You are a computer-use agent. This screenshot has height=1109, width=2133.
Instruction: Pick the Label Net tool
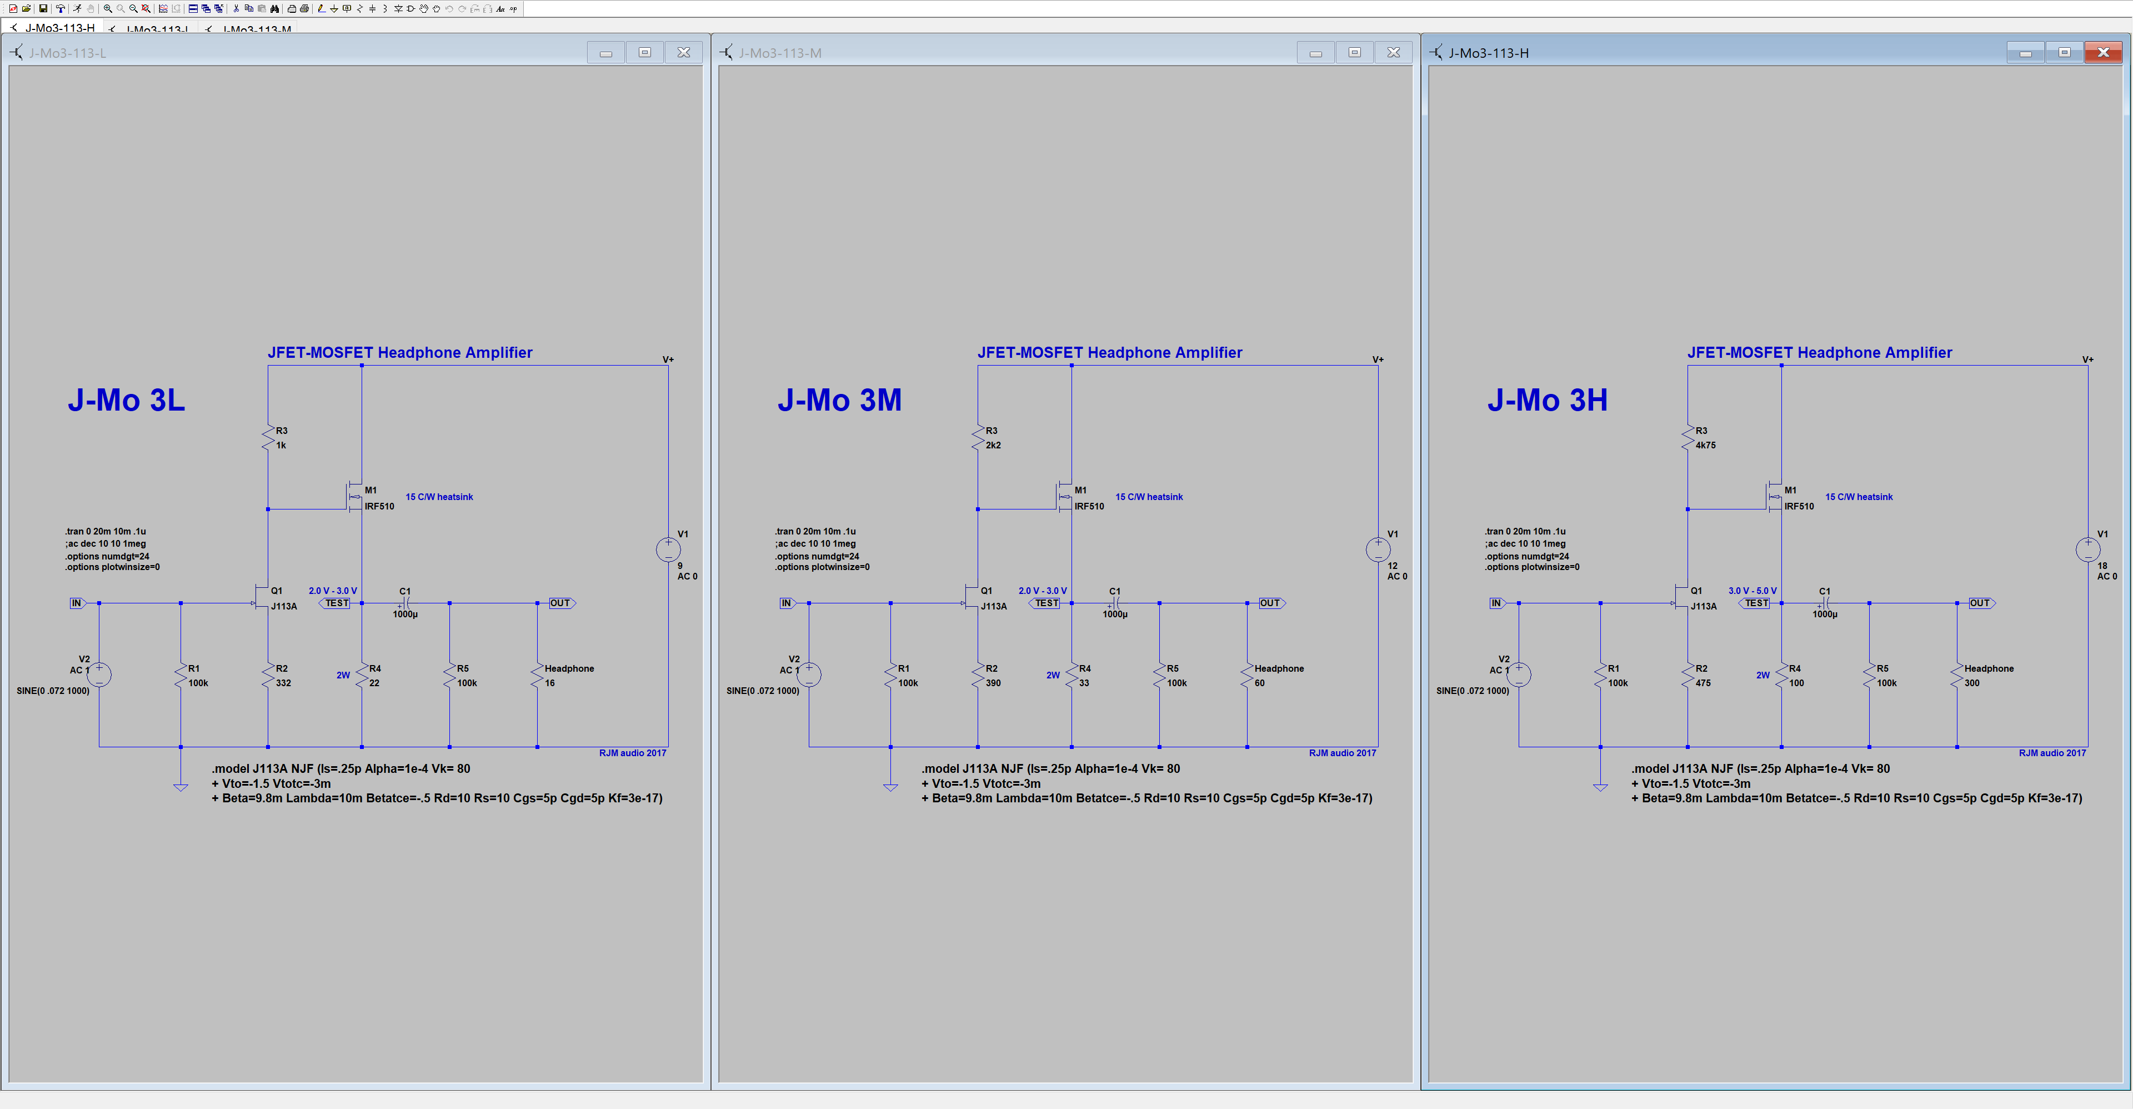click(347, 8)
